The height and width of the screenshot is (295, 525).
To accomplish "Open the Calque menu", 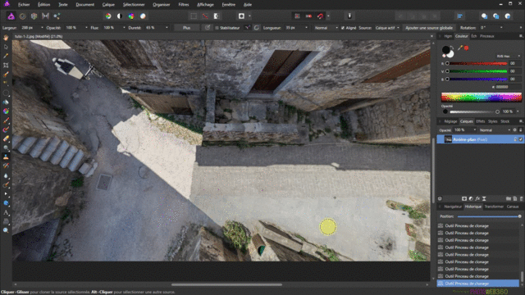I will [x=108, y=5].
